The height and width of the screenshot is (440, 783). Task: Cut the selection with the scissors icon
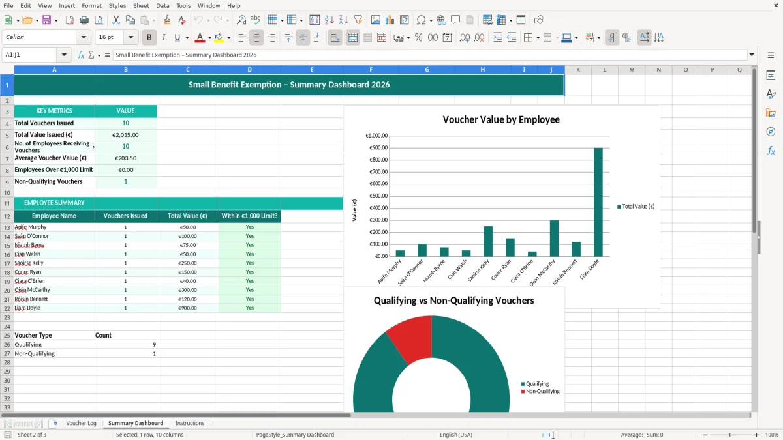(115, 20)
